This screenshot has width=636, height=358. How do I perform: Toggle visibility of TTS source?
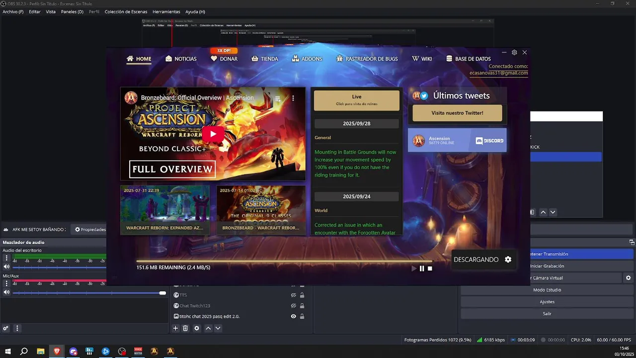(293, 295)
